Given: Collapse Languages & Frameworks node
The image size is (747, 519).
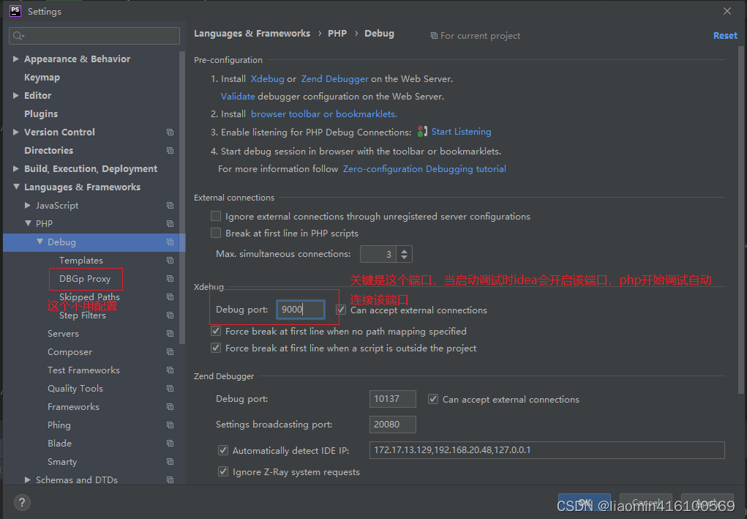Looking at the screenshot, I should pos(16,187).
